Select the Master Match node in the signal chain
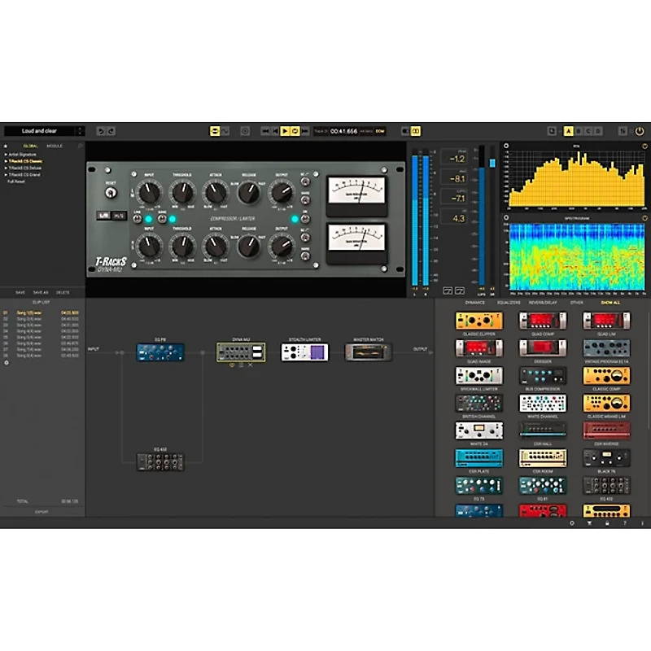 [367, 350]
